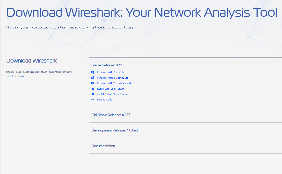The width and height of the screenshot is (282, 174).
Task: Expand the Old Stable Release 4.2.13 section
Action: [111, 115]
